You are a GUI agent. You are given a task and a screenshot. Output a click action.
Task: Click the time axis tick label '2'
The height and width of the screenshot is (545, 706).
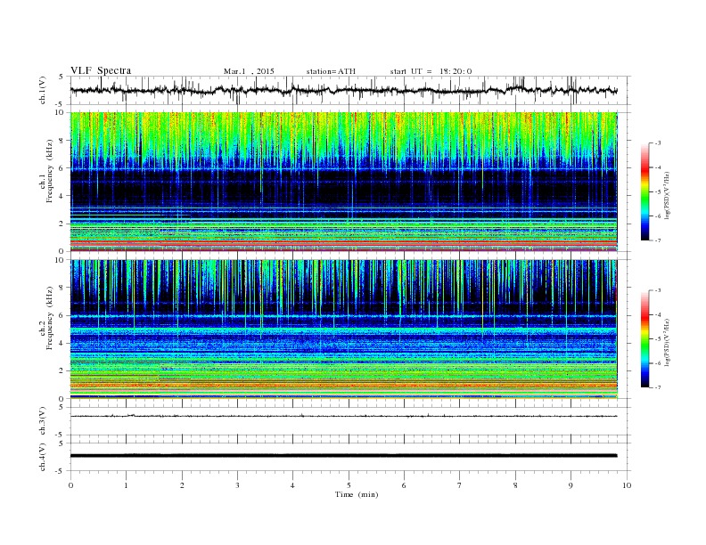[x=182, y=485]
